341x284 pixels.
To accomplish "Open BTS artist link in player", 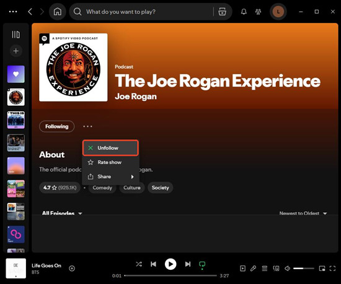I will [35, 272].
